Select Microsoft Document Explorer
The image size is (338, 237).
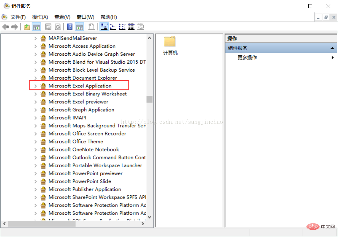83,78
